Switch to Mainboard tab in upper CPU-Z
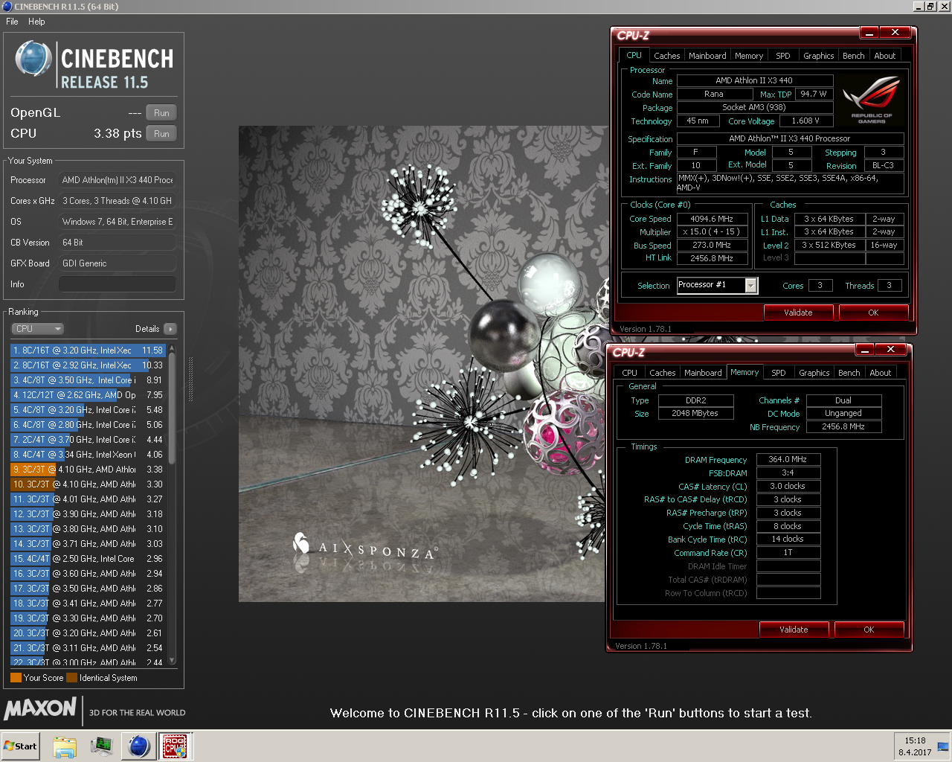 pyautogui.click(x=707, y=56)
